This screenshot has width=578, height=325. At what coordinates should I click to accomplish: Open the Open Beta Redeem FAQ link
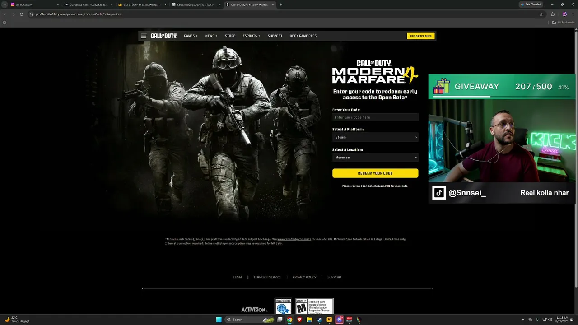click(x=375, y=186)
